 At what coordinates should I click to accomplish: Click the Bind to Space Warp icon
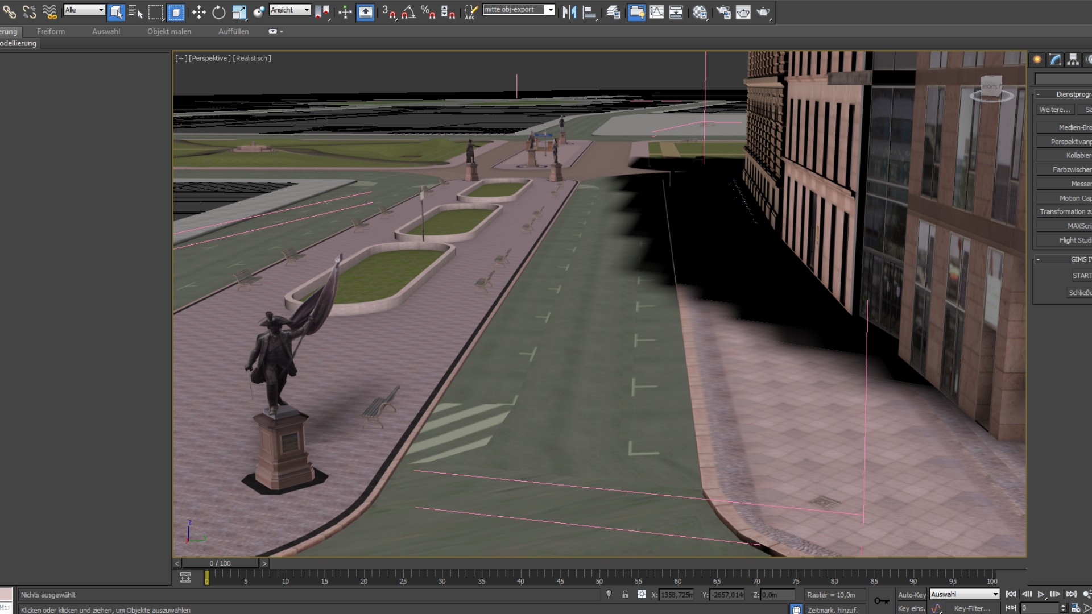click(x=49, y=12)
